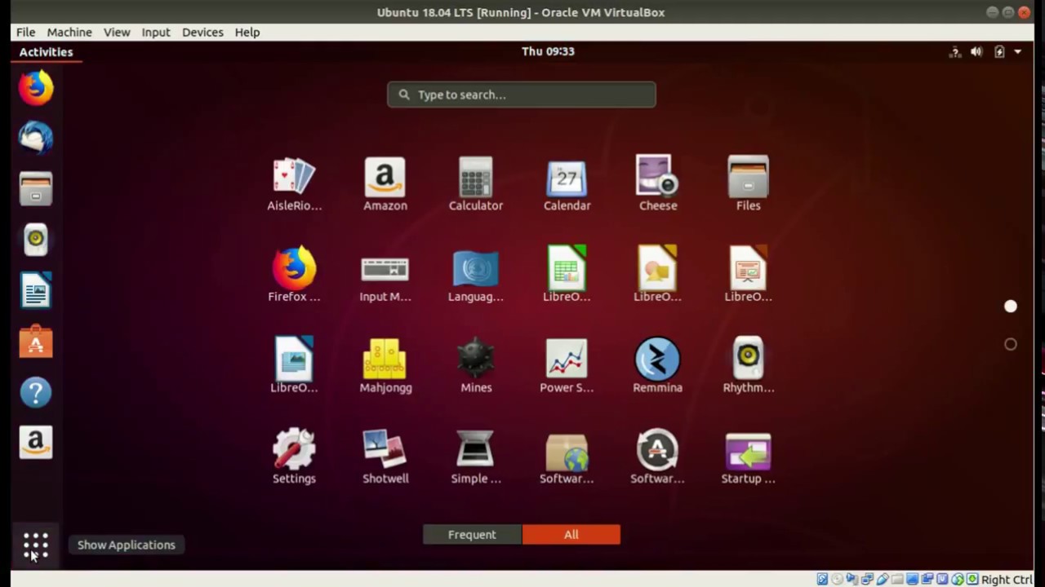Image resolution: width=1045 pixels, height=587 pixels.
Task: Open the Calendar app
Action: tap(567, 184)
